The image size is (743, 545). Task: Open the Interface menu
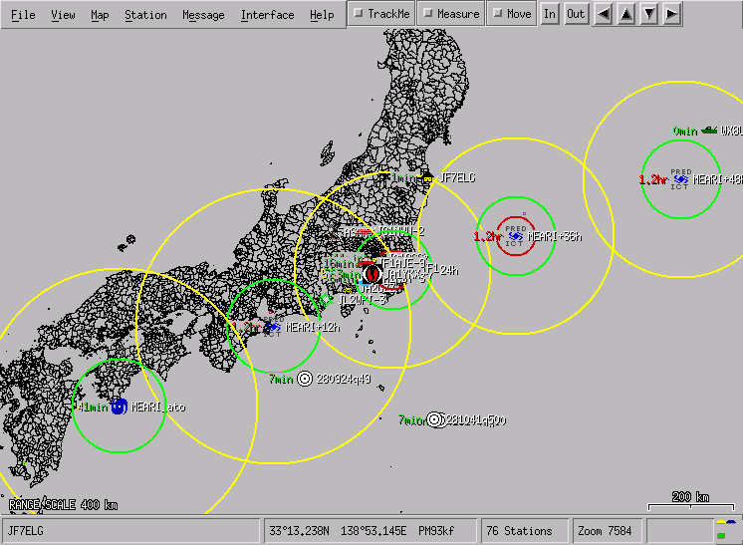267,15
